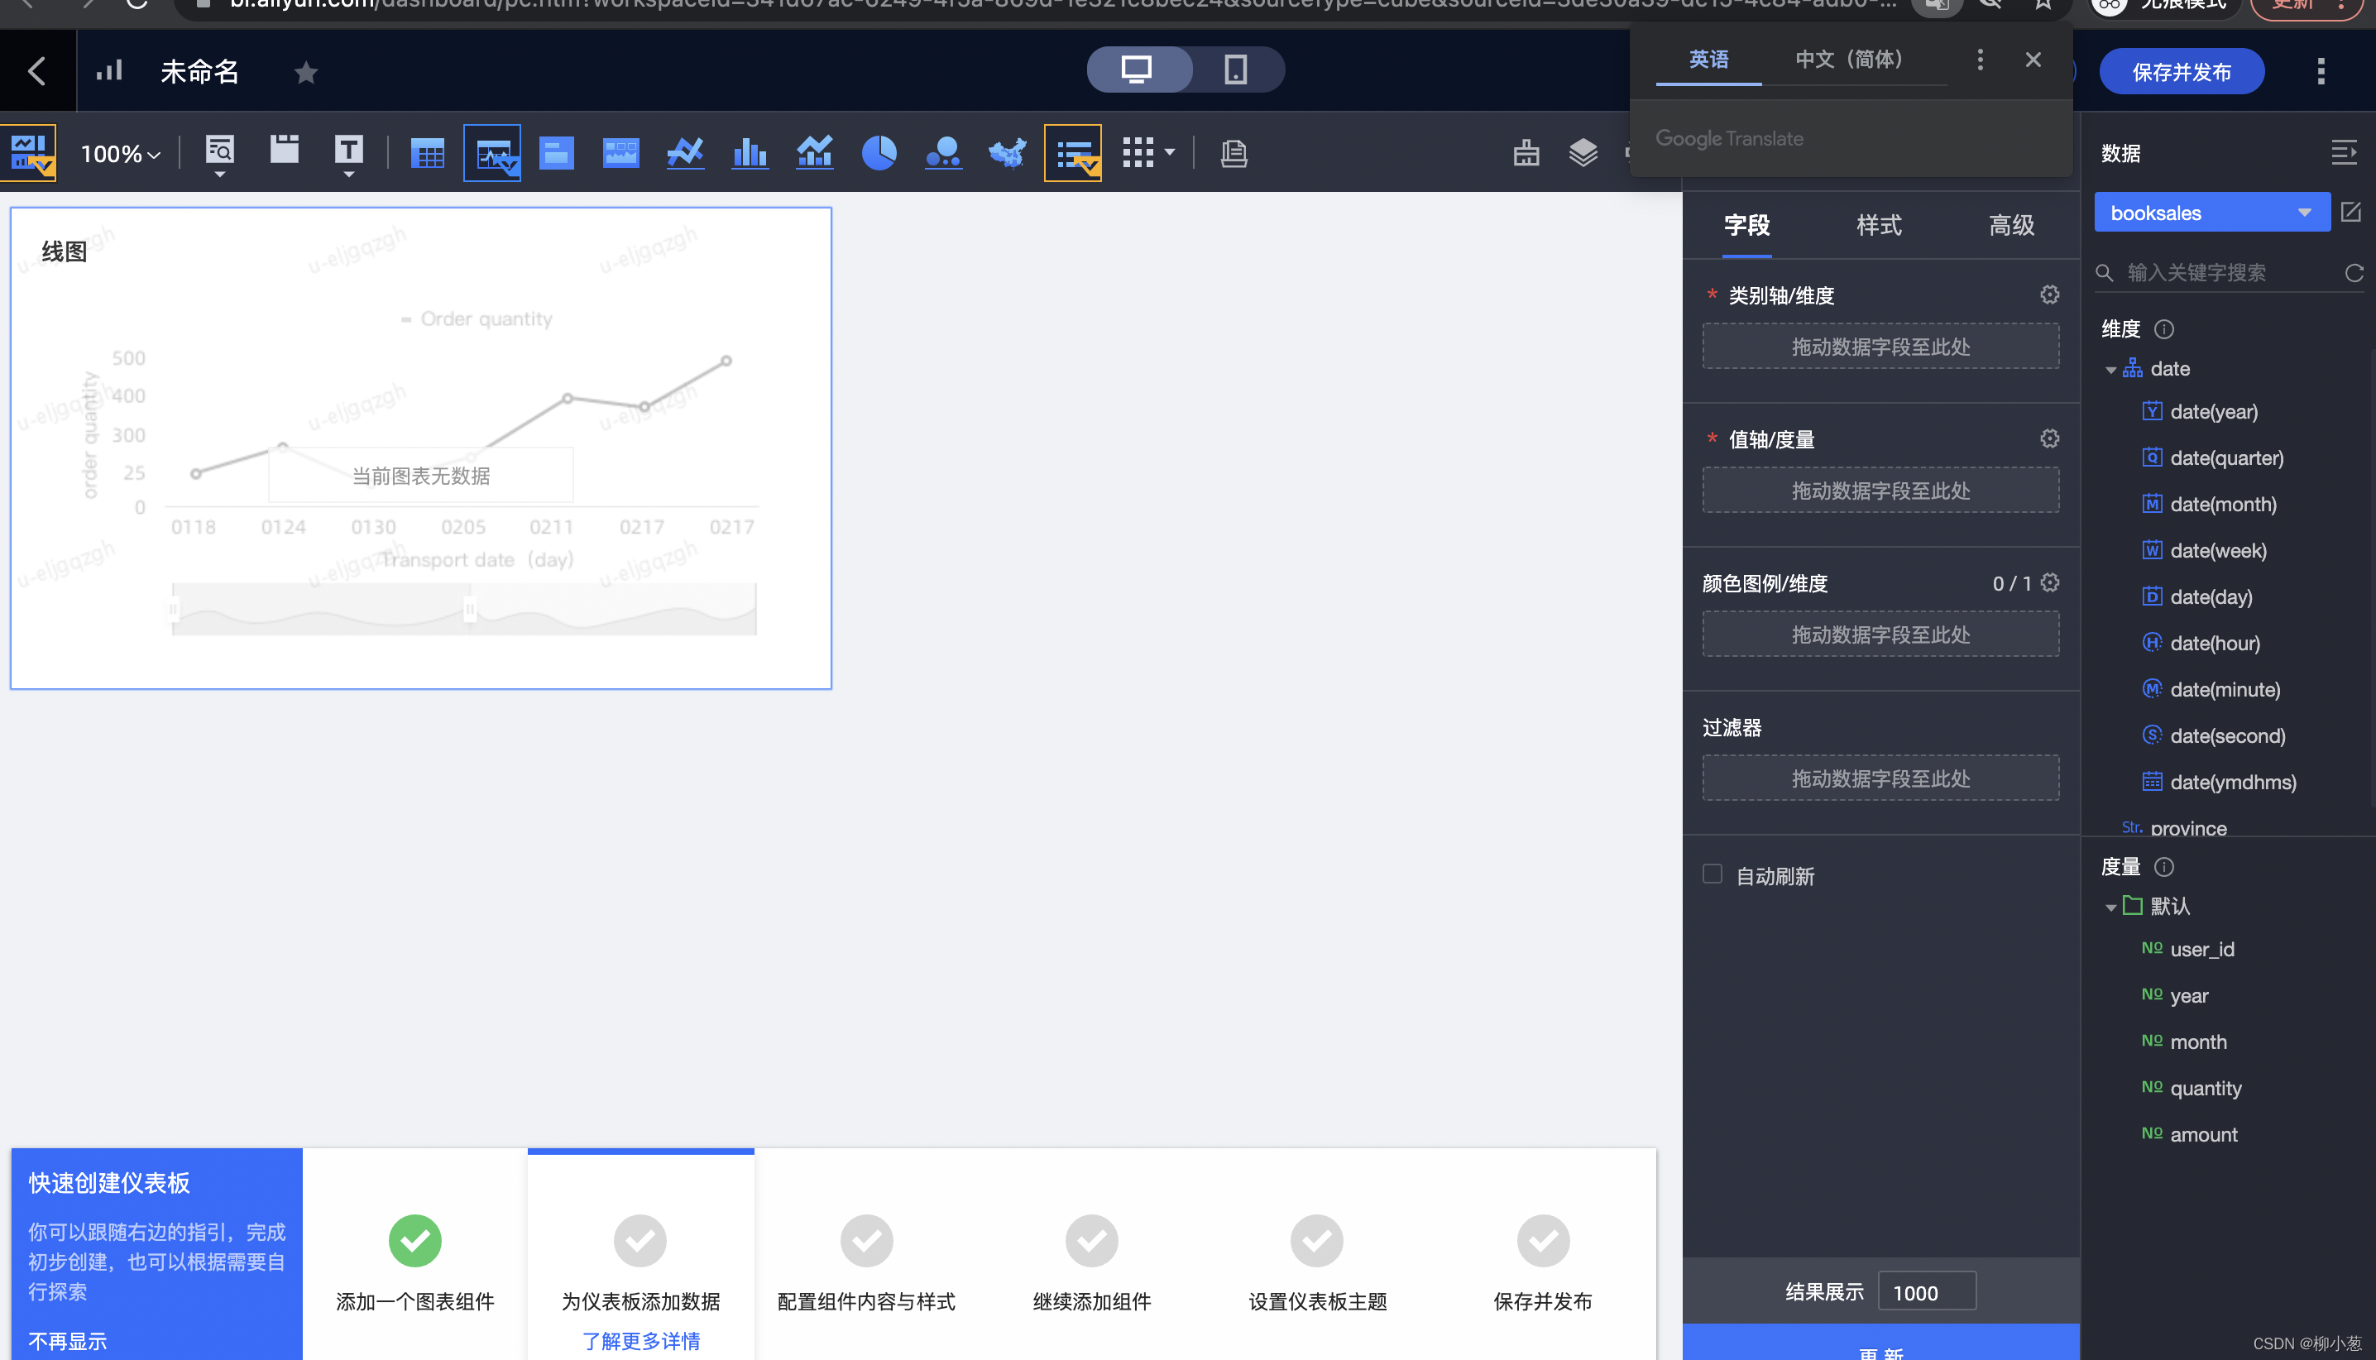Viewport: 2376px width, 1360px height.
Task: Open the theme settings brush icon
Action: point(1526,152)
